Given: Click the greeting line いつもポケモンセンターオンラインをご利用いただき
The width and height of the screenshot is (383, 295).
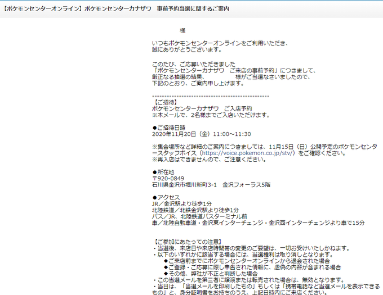Looking at the screenshot, I should click(x=221, y=43).
